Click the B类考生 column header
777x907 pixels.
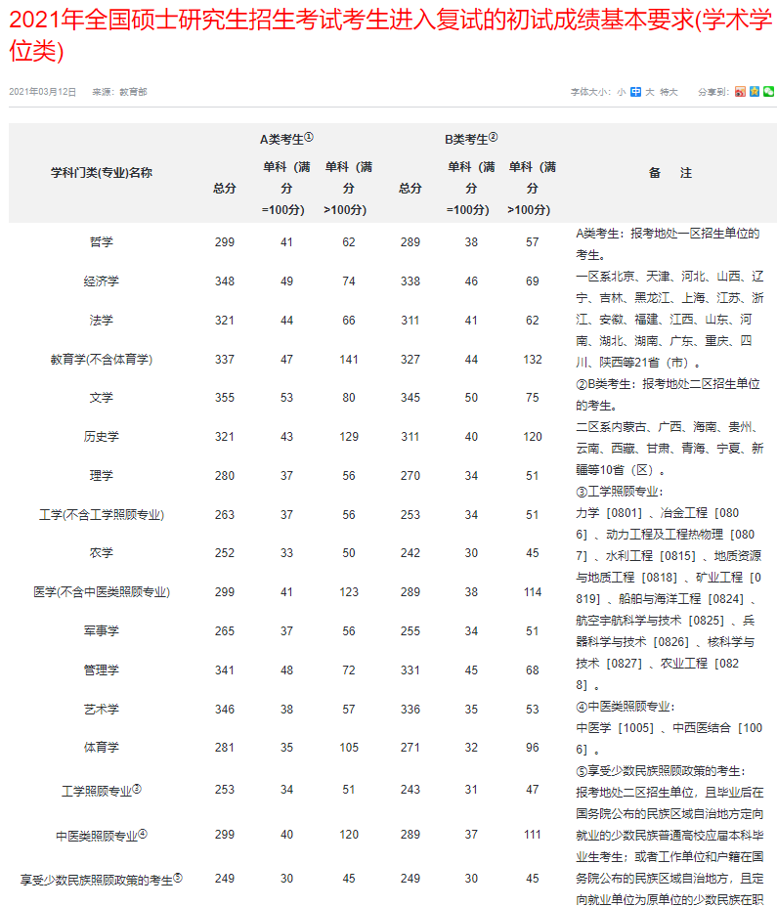point(471,139)
